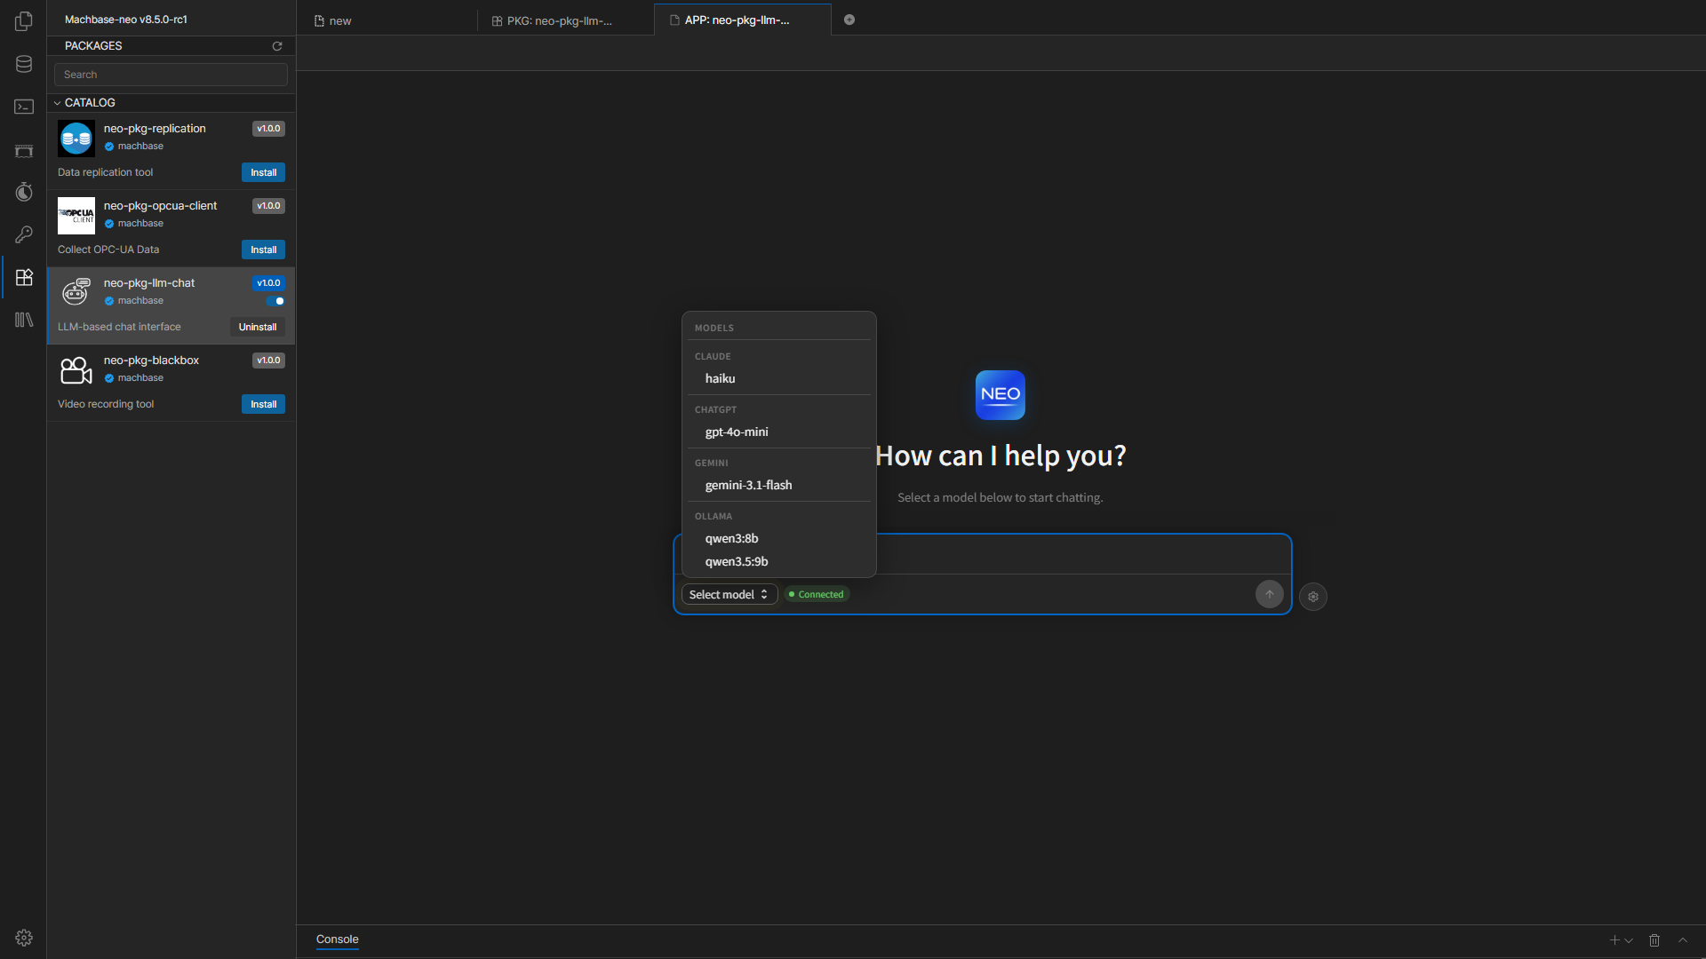Click the Machbase-neo v8.5.0-rc1 title
The height and width of the screenshot is (959, 1706).
coord(126,20)
